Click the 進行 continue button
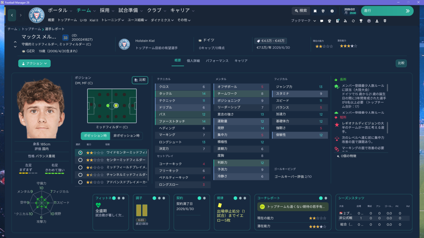 [387, 11]
